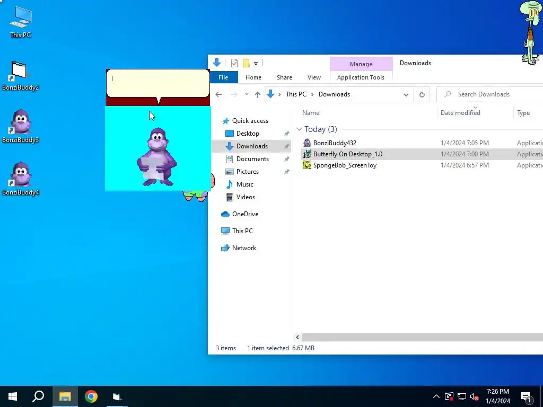Click pin icon next to Documents

(286, 159)
